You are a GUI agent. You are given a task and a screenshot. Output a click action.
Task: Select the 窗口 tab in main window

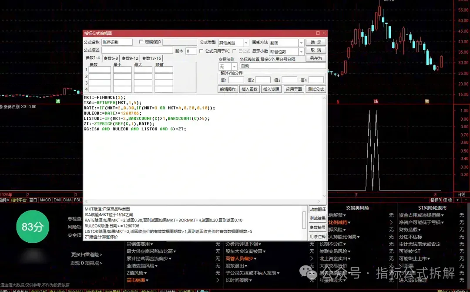(33, 200)
